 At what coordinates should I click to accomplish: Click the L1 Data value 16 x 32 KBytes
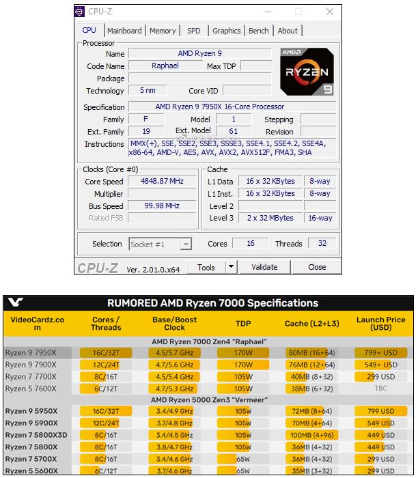coord(270,181)
